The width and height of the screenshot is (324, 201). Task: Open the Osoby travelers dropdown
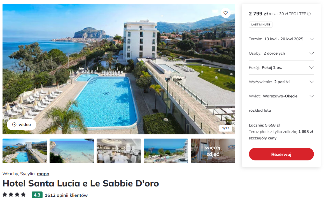[x=281, y=53]
